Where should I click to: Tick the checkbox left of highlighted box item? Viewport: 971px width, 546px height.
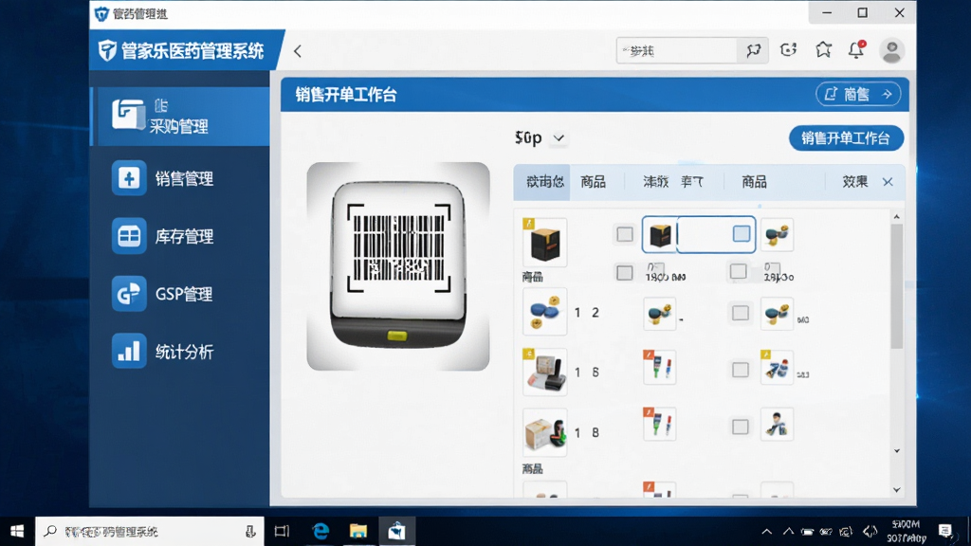(x=624, y=234)
